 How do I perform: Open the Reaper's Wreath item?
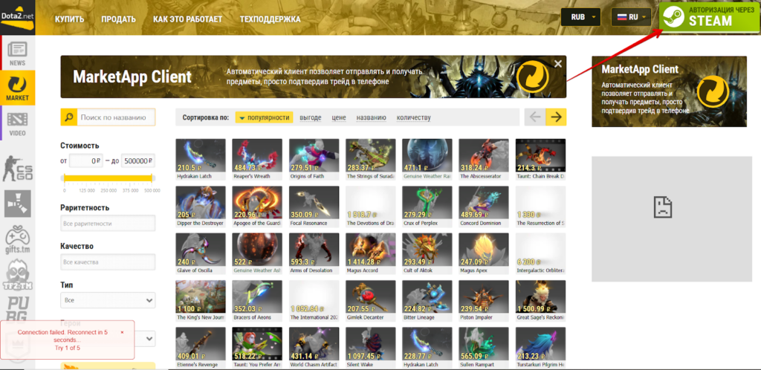click(x=257, y=160)
